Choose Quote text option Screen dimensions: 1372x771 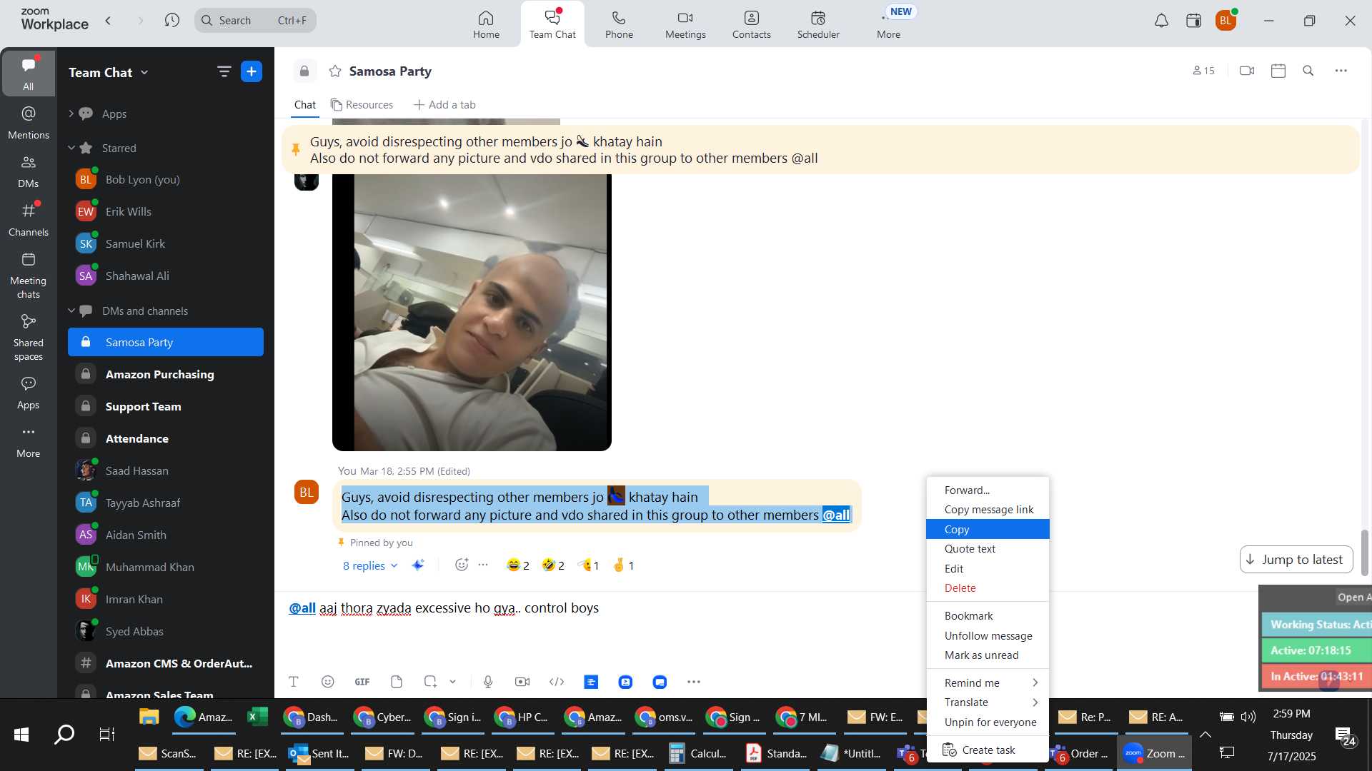[988, 549]
